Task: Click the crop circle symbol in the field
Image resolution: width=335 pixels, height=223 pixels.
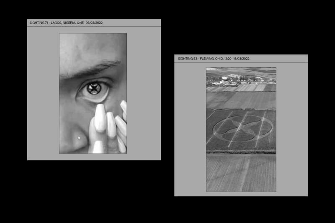Action: [242, 128]
